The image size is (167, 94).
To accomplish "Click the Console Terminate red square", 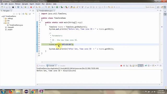I will 121,66.
